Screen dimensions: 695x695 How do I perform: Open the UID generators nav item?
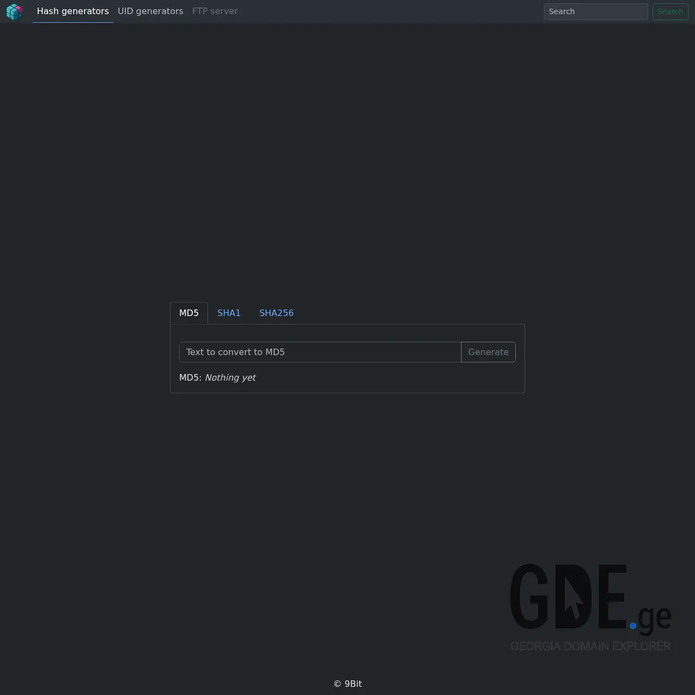coord(150,11)
